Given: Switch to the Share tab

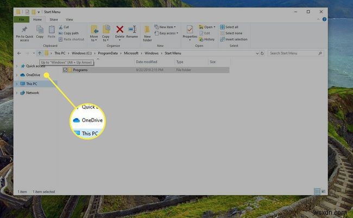Looking at the screenshot, I should pos(54,20).
